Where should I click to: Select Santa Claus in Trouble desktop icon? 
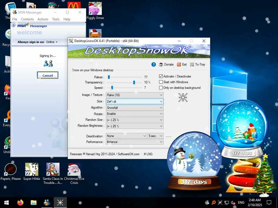point(53,174)
